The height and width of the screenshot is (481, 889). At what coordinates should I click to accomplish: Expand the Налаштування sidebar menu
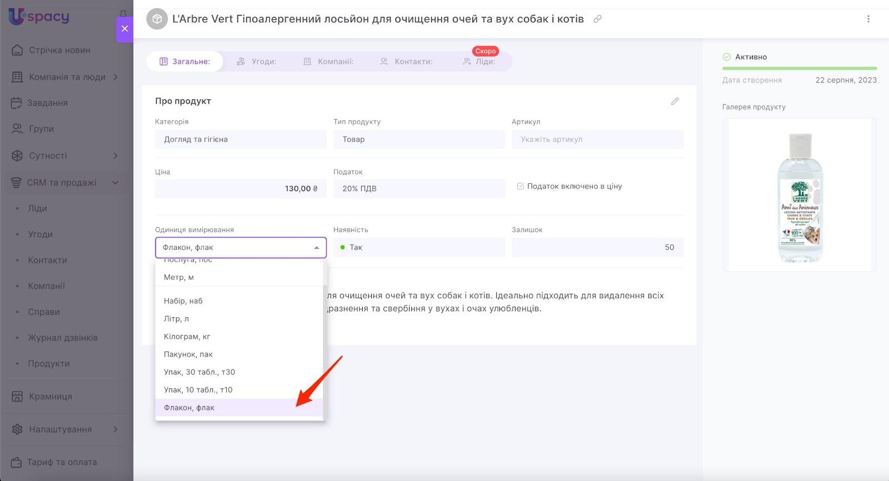point(115,429)
